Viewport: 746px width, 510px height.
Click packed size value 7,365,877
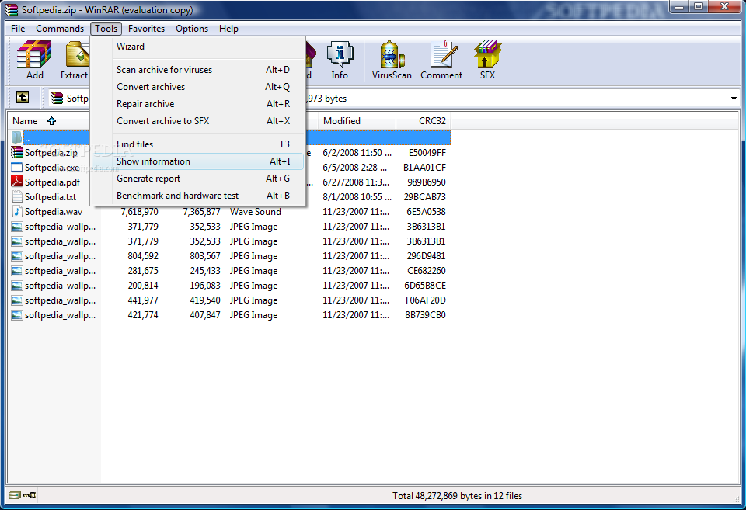pyautogui.click(x=202, y=212)
